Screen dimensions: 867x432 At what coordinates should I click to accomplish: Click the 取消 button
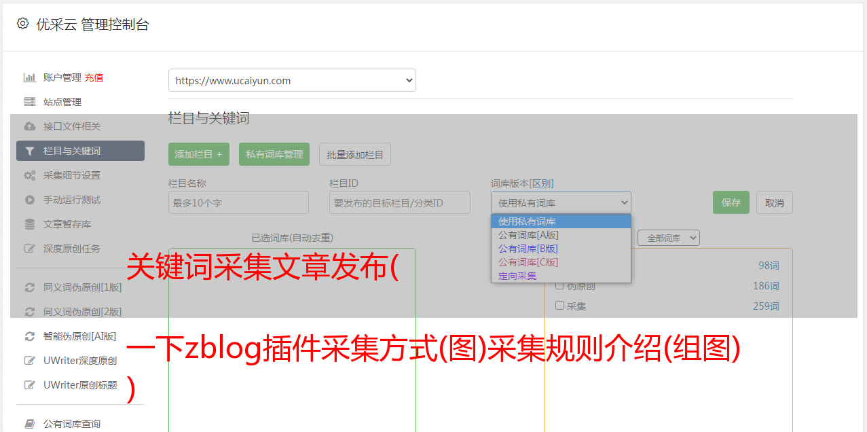tap(775, 202)
